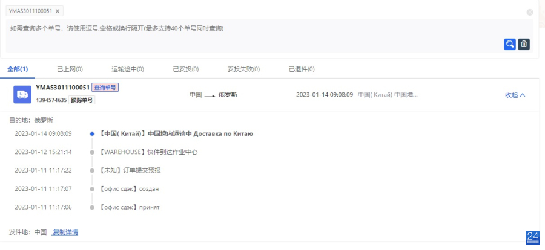Image resolution: width=545 pixels, height=250 pixels.
Task: Switch to the 妥投失败(0) tab
Action: [x=243, y=69]
